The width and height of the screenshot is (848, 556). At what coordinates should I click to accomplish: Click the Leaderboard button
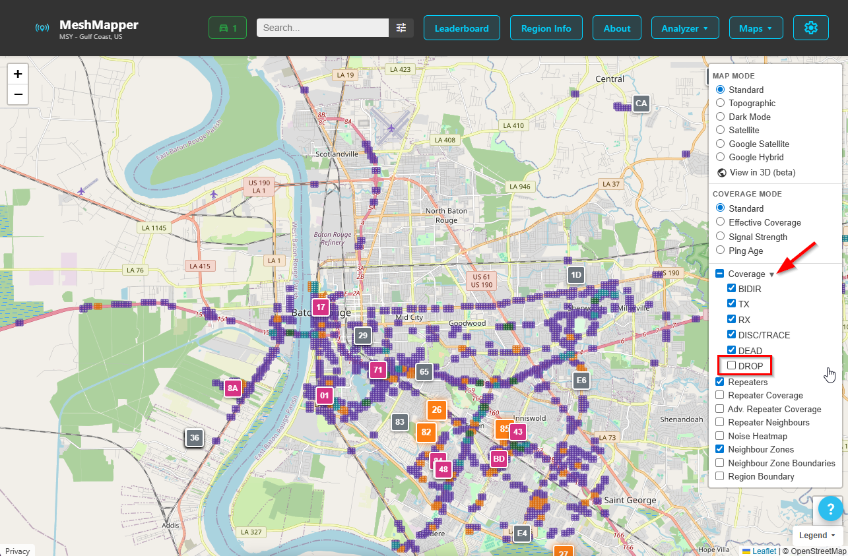(461, 28)
